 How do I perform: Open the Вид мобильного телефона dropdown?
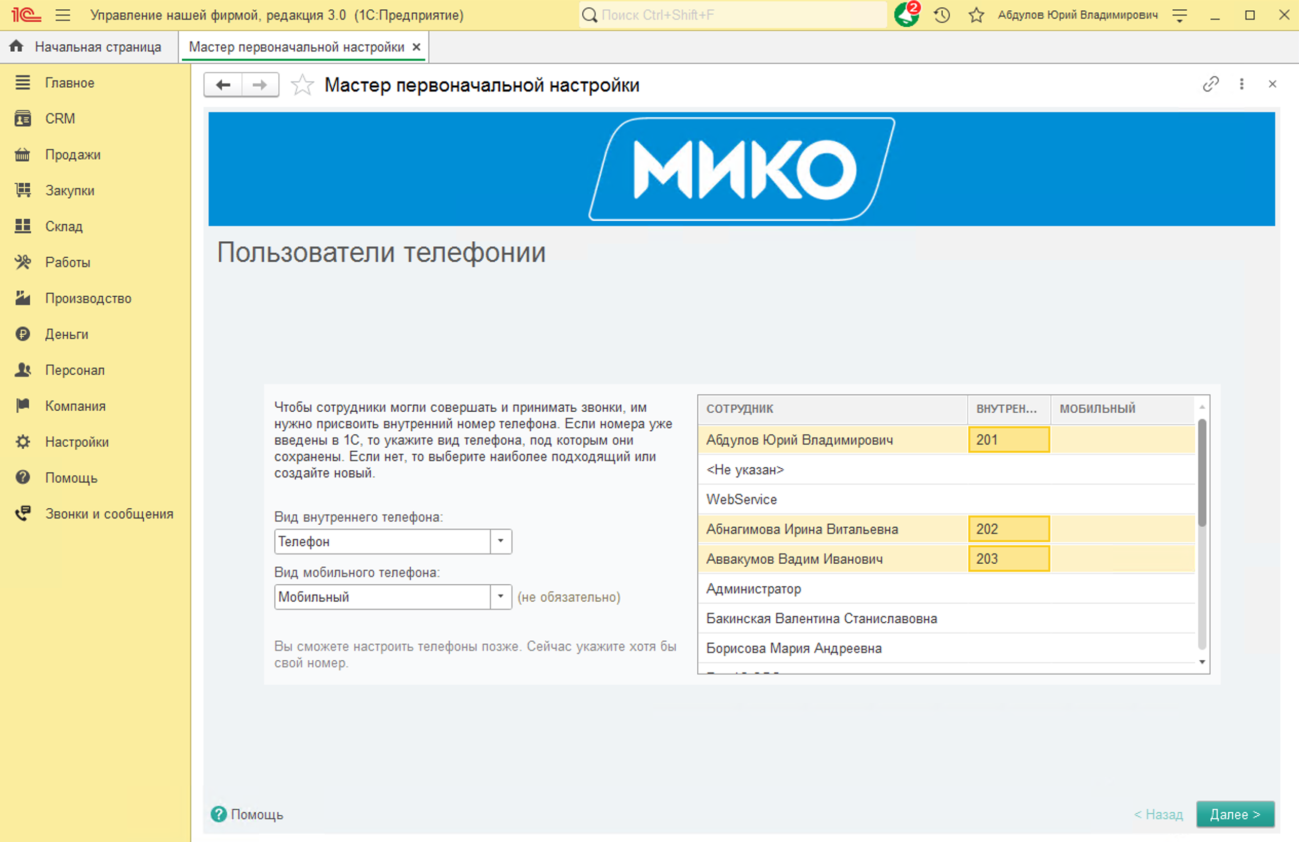coord(500,597)
